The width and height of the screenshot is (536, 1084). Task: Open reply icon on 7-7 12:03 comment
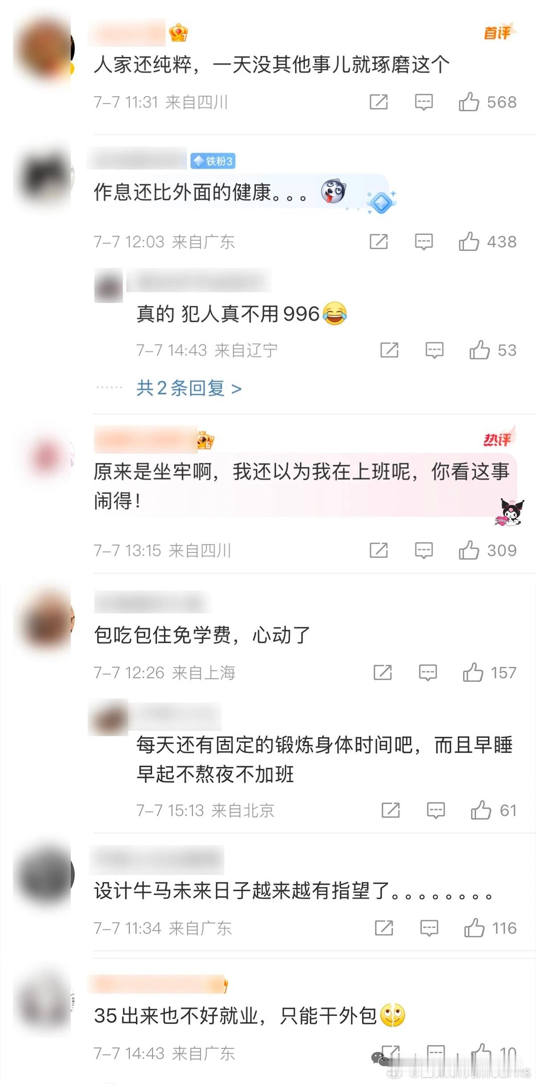point(423,242)
